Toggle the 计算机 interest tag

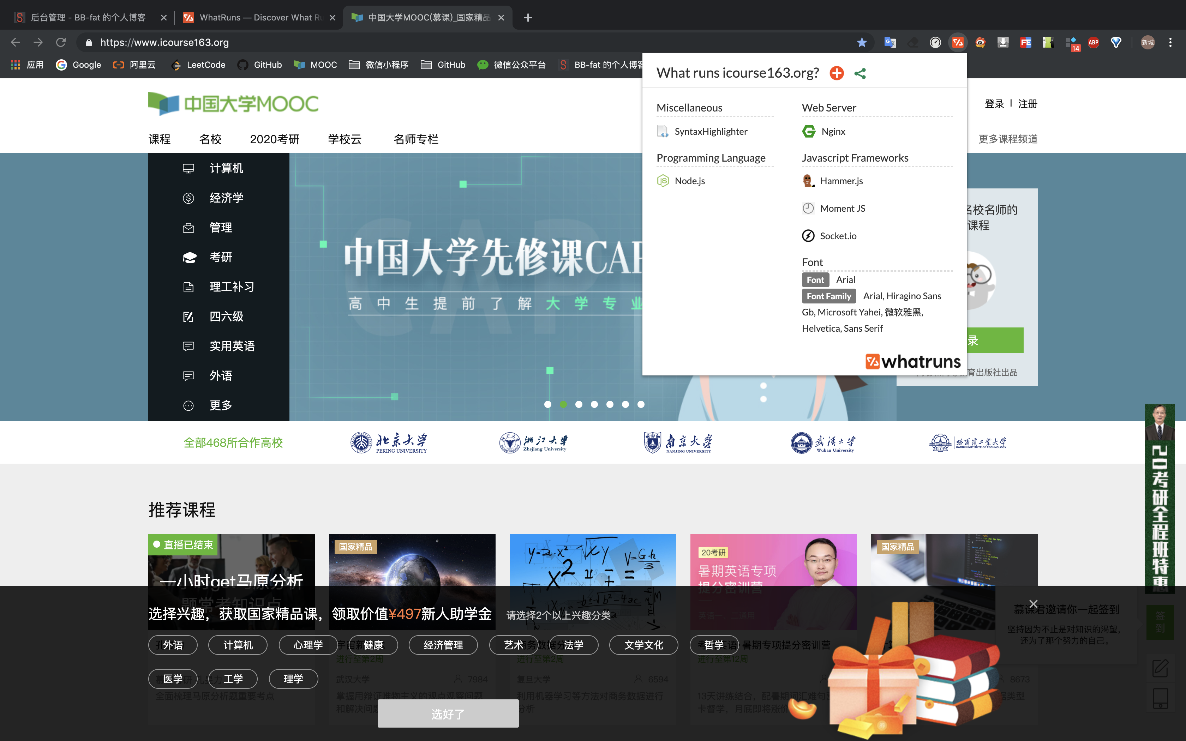pos(238,645)
